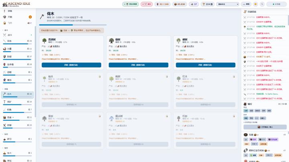Select the 全部 filter chip in bank
Viewport: 289px width, 162px height.
(246, 111)
